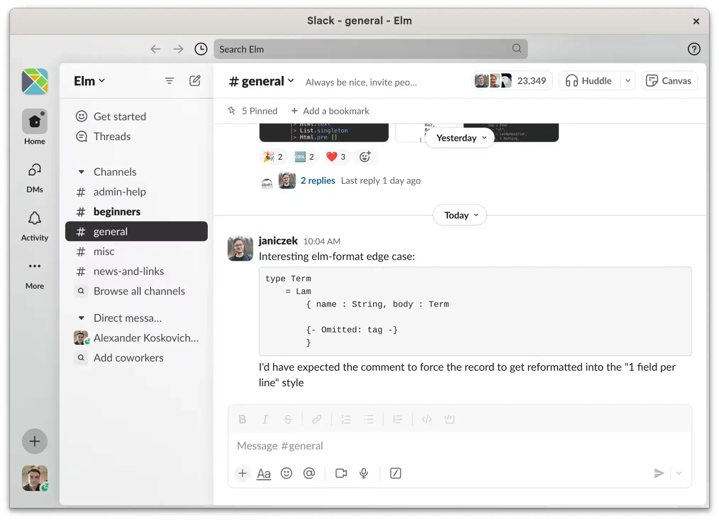
Task: Click the Search Elm field
Action: 371,49
